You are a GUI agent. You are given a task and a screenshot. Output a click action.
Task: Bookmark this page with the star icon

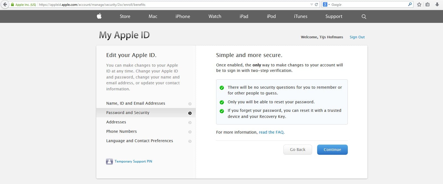[419, 4]
